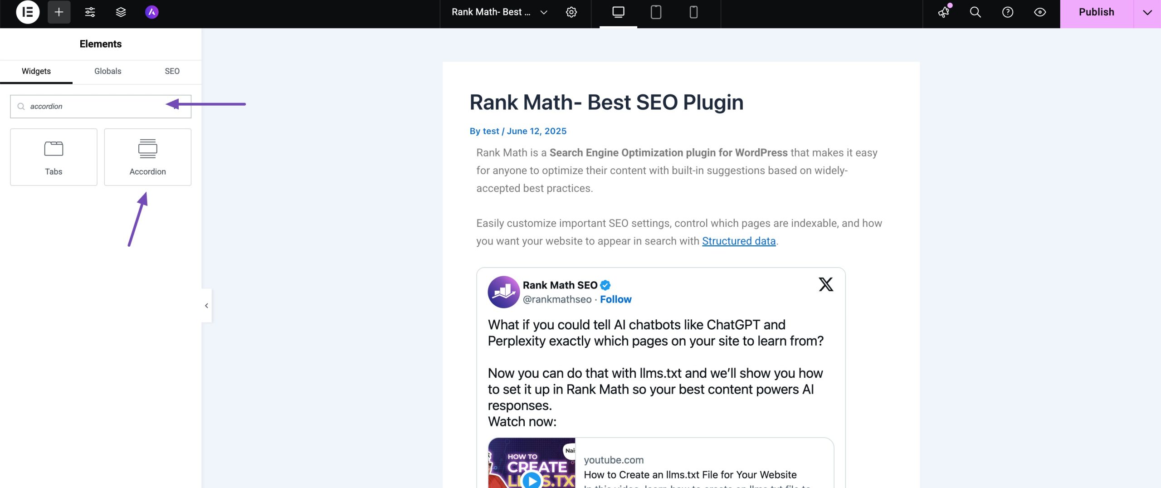Expand Publish options arrow

click(1147, 12)
